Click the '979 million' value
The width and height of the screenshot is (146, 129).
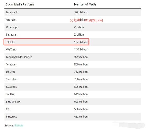point(81,57)
